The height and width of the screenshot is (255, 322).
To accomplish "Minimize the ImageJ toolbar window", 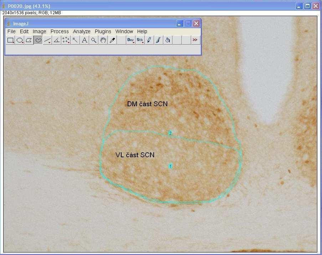I will [179, 24].
